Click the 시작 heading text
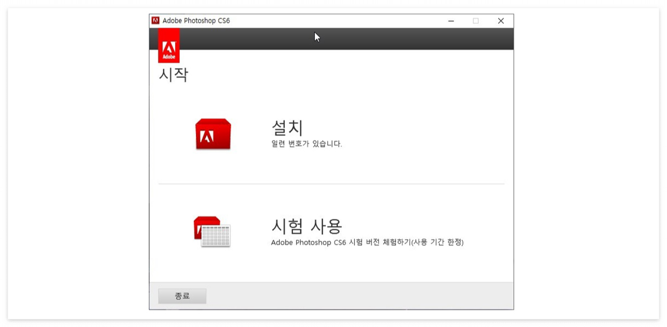 pyautogui.click(x=174, y=75)
